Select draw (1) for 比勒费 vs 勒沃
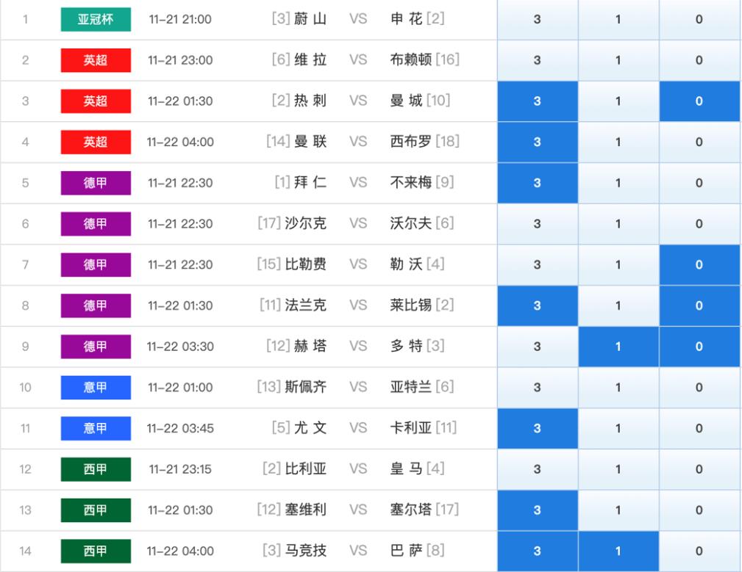 point(618,265)
